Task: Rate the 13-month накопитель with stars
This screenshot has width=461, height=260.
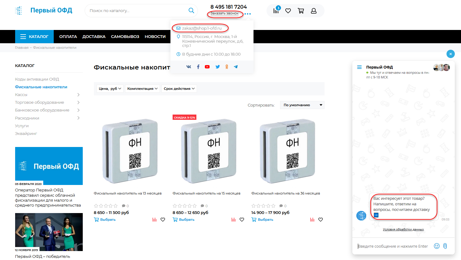Action: 106,206
